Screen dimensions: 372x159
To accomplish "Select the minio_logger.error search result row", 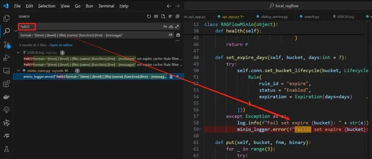I will click(98, 76).
